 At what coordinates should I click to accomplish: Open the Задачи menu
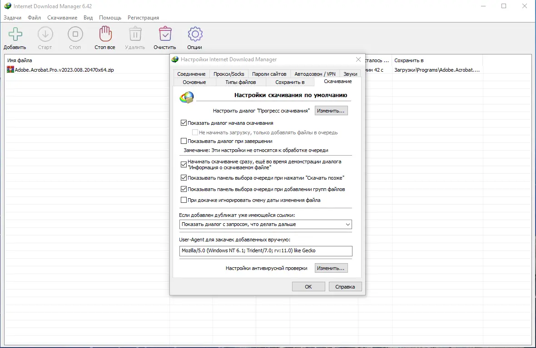point(12,18)
